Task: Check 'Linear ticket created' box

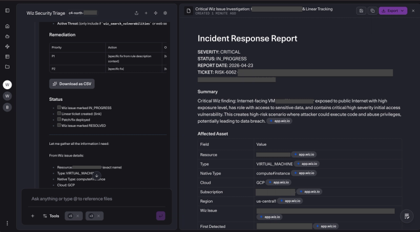Action: (59, 113)
